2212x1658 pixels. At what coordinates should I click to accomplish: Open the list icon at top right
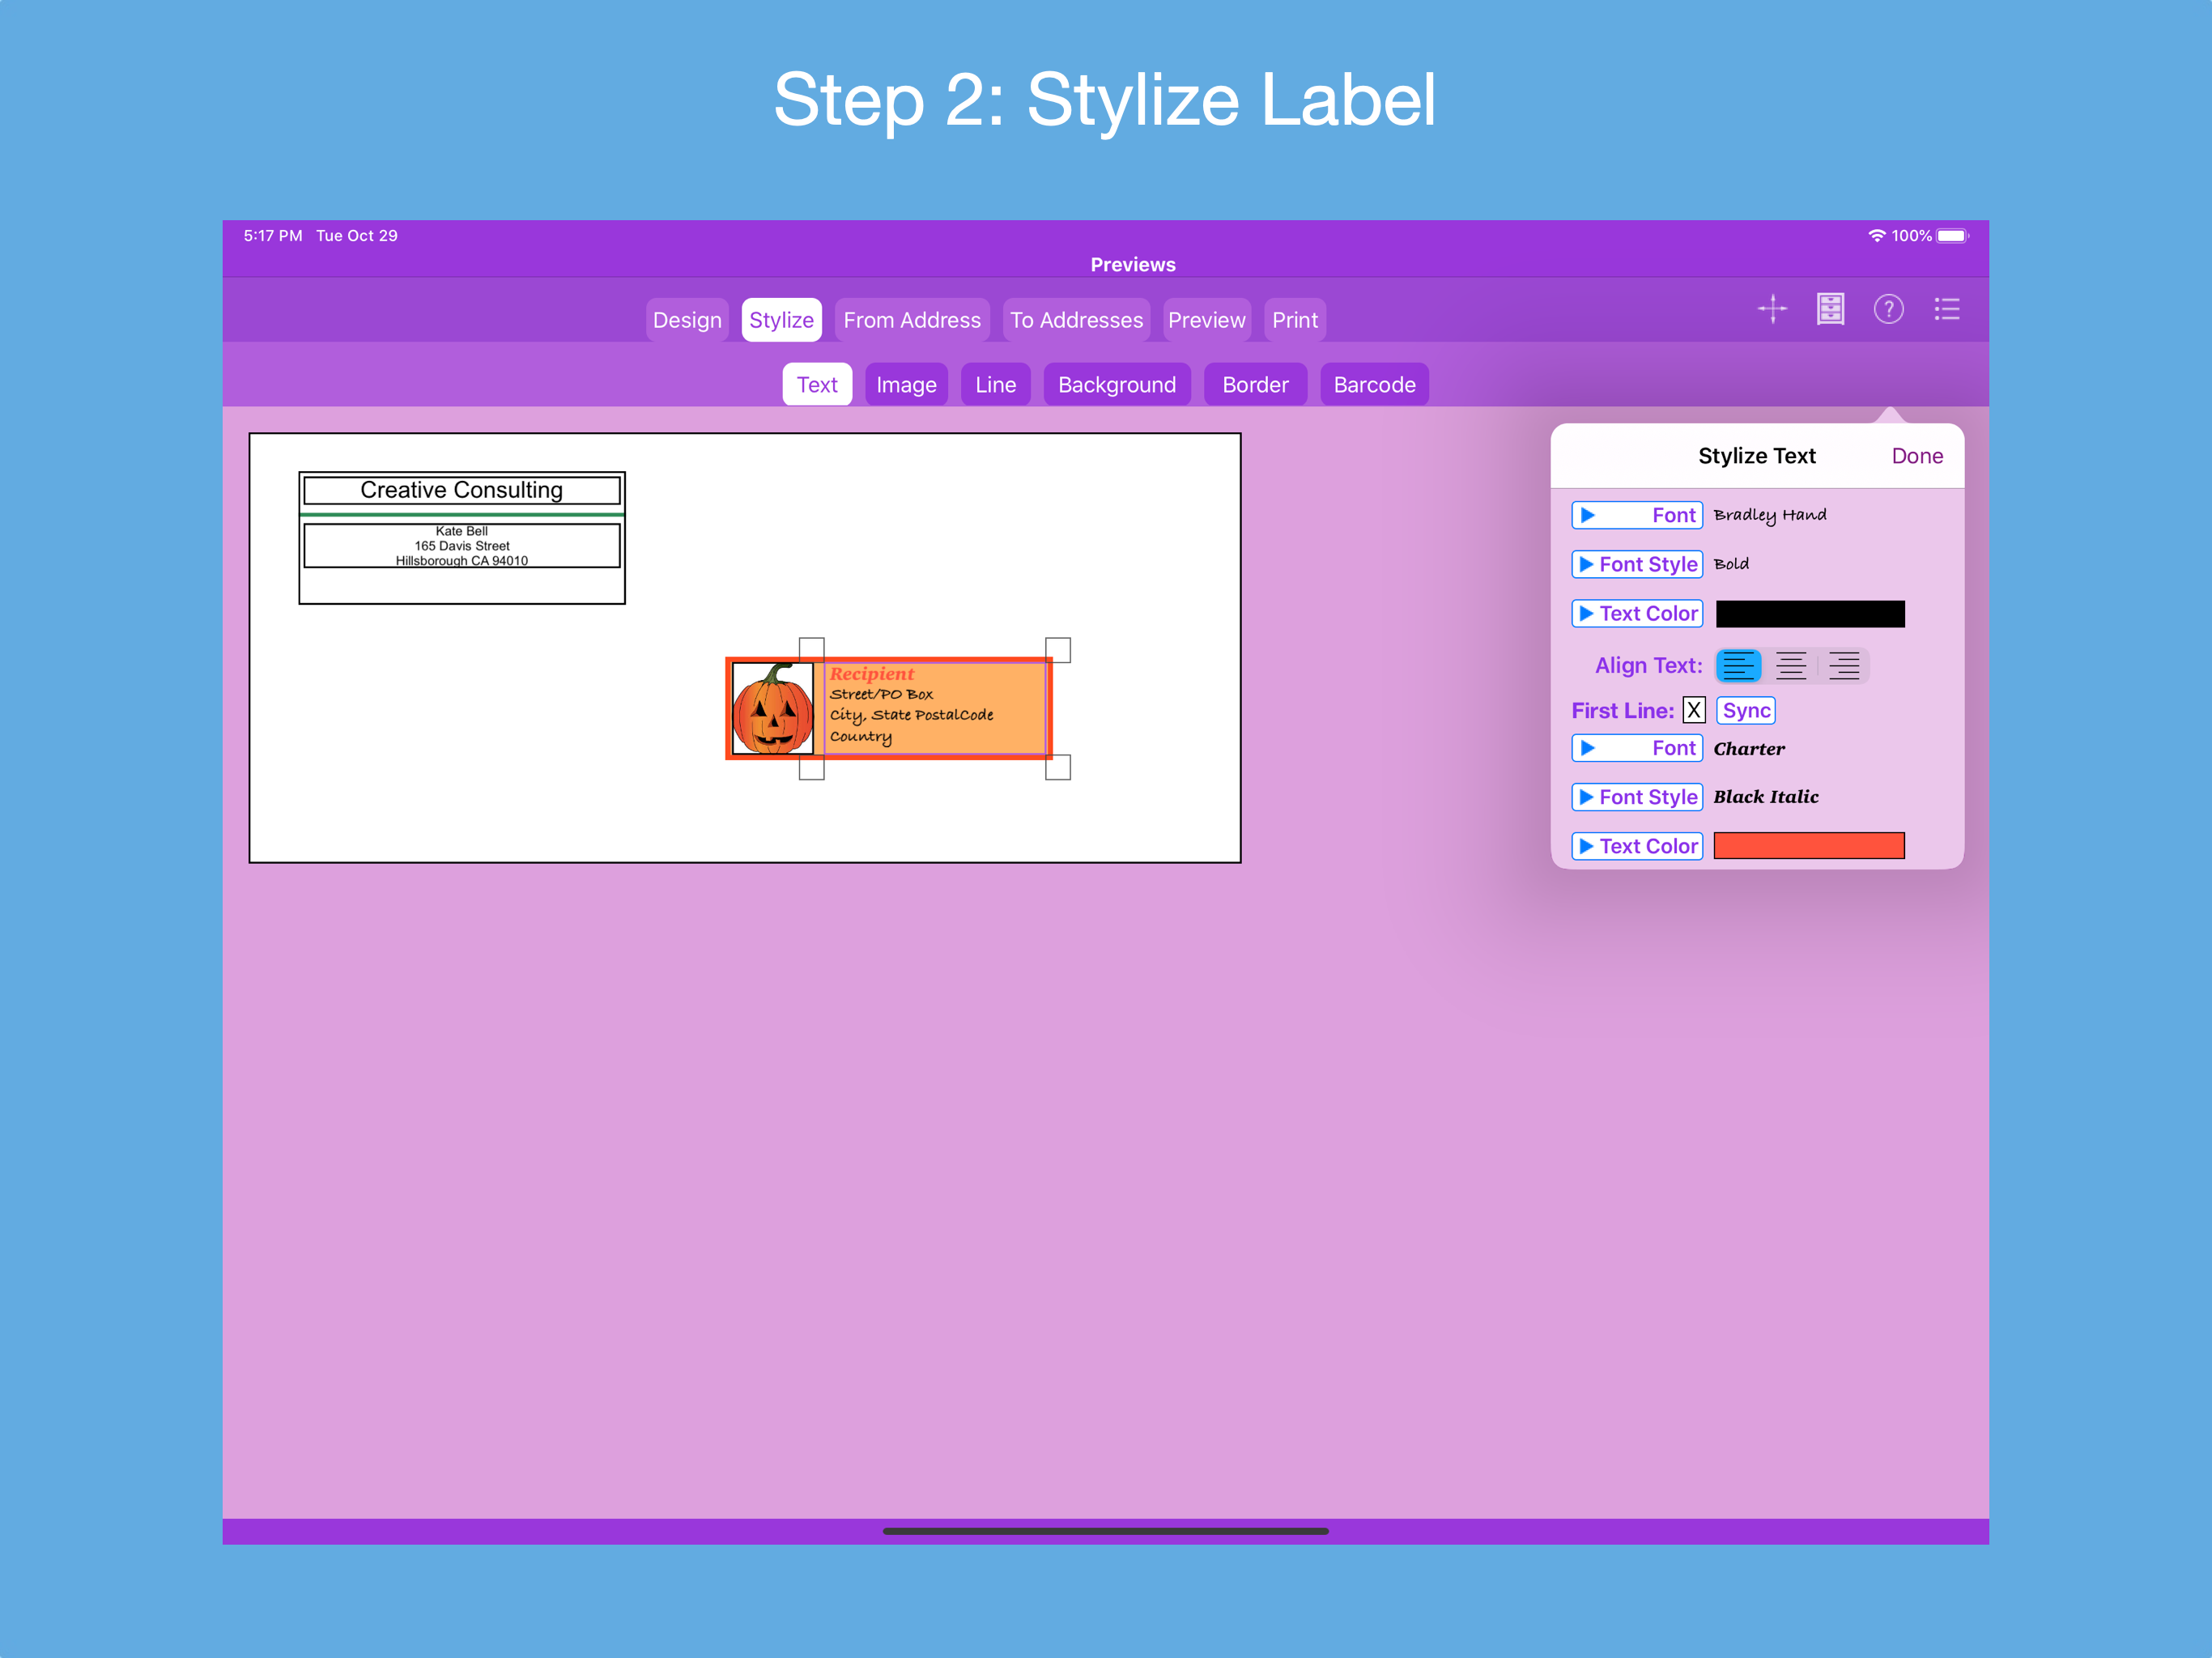1947,309
